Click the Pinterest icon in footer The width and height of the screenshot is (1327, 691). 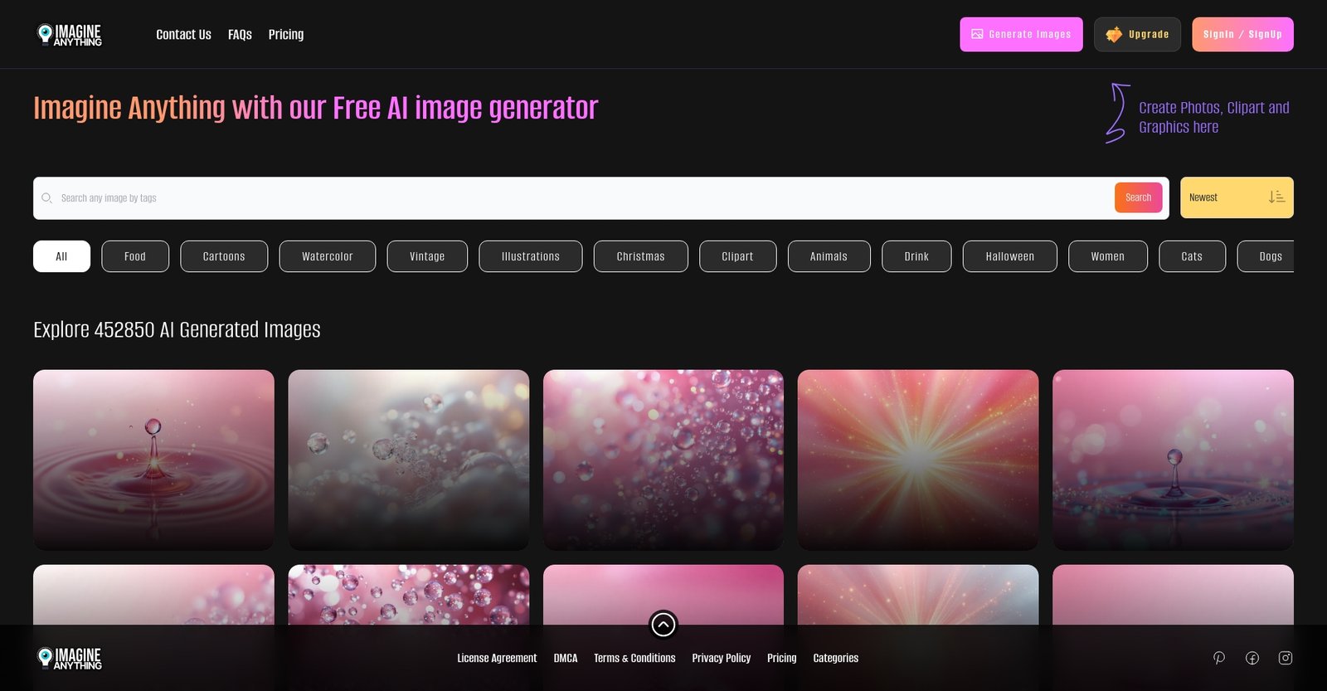[1218, 658]
